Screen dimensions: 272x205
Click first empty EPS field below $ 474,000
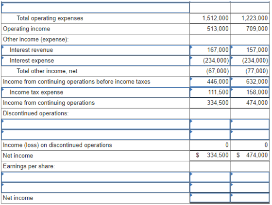pyautogui.click(x=250, y=177)
